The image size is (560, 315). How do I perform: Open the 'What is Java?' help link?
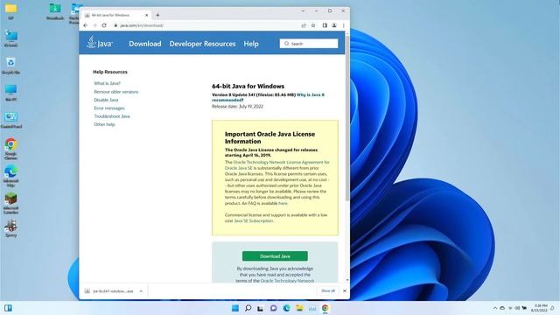click(107, 83)
